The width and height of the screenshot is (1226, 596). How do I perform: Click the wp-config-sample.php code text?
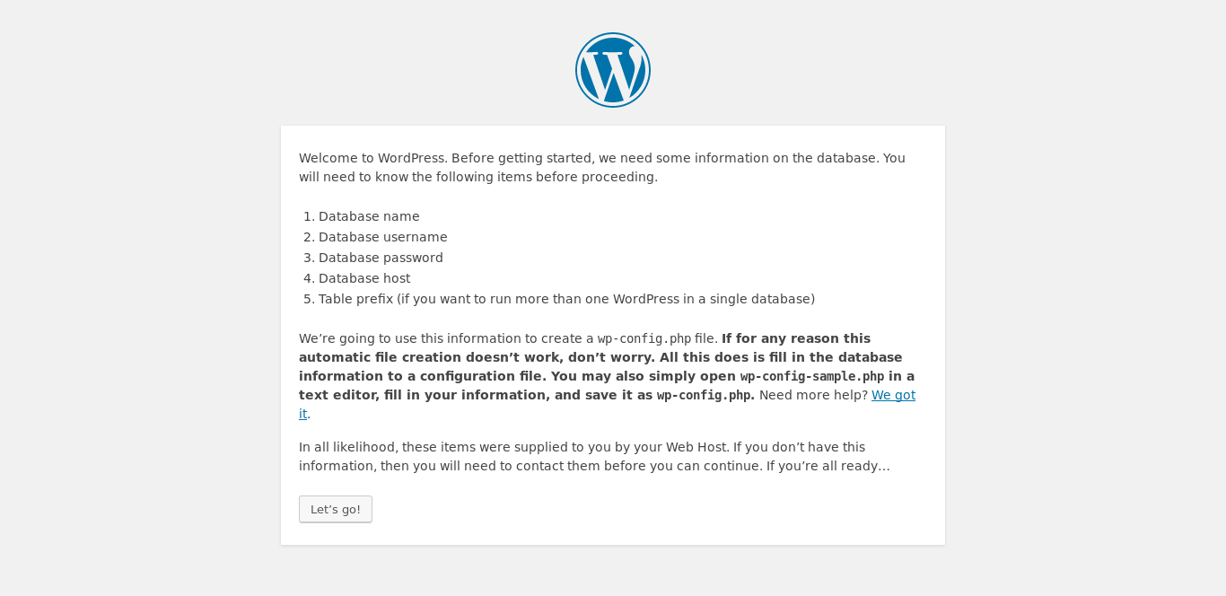(812, 377)
